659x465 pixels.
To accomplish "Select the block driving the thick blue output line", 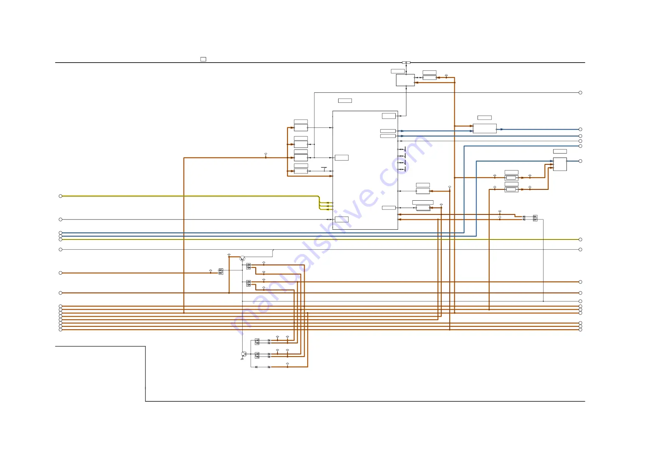I will click(485, 128).
